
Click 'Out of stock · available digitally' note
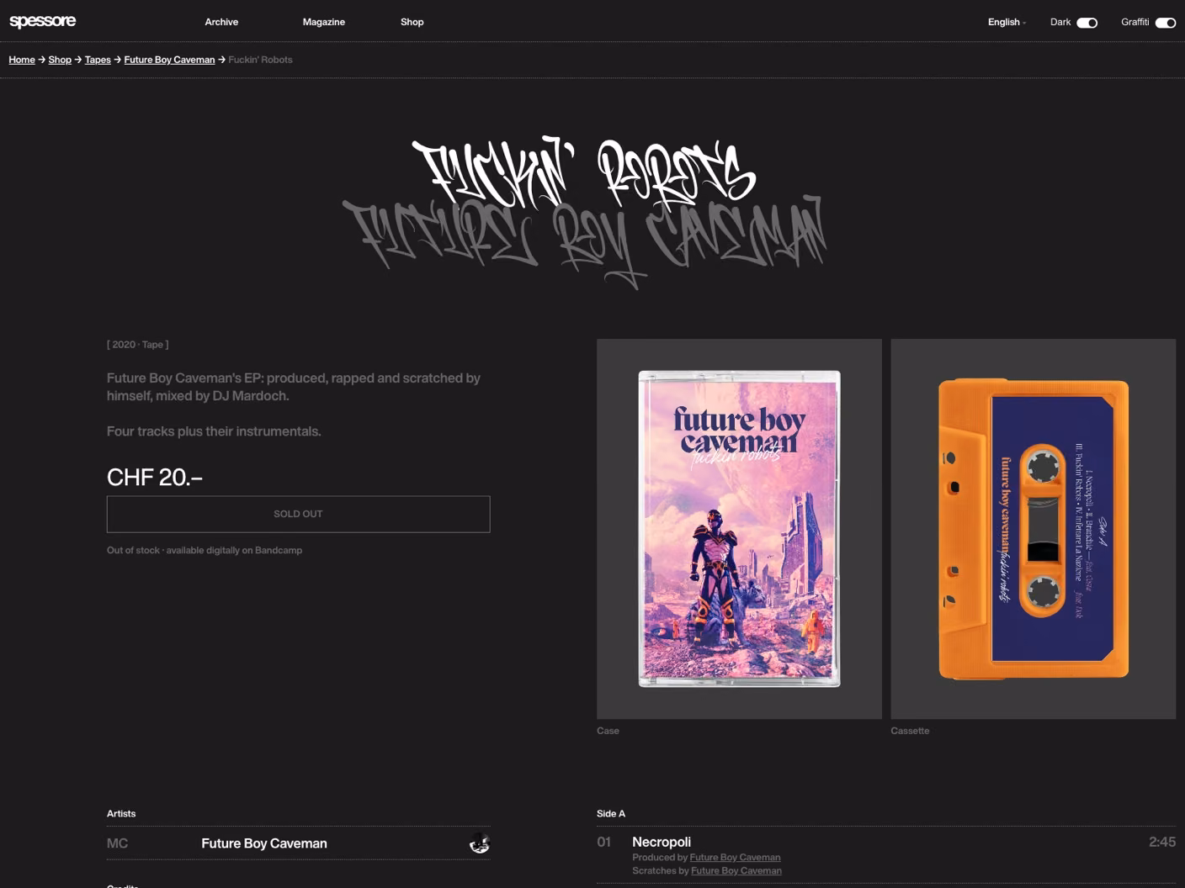[x=205, y=550]
